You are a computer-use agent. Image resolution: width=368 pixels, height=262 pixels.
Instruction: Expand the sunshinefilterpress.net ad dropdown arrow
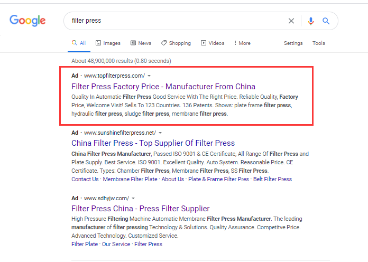(160, 133)
